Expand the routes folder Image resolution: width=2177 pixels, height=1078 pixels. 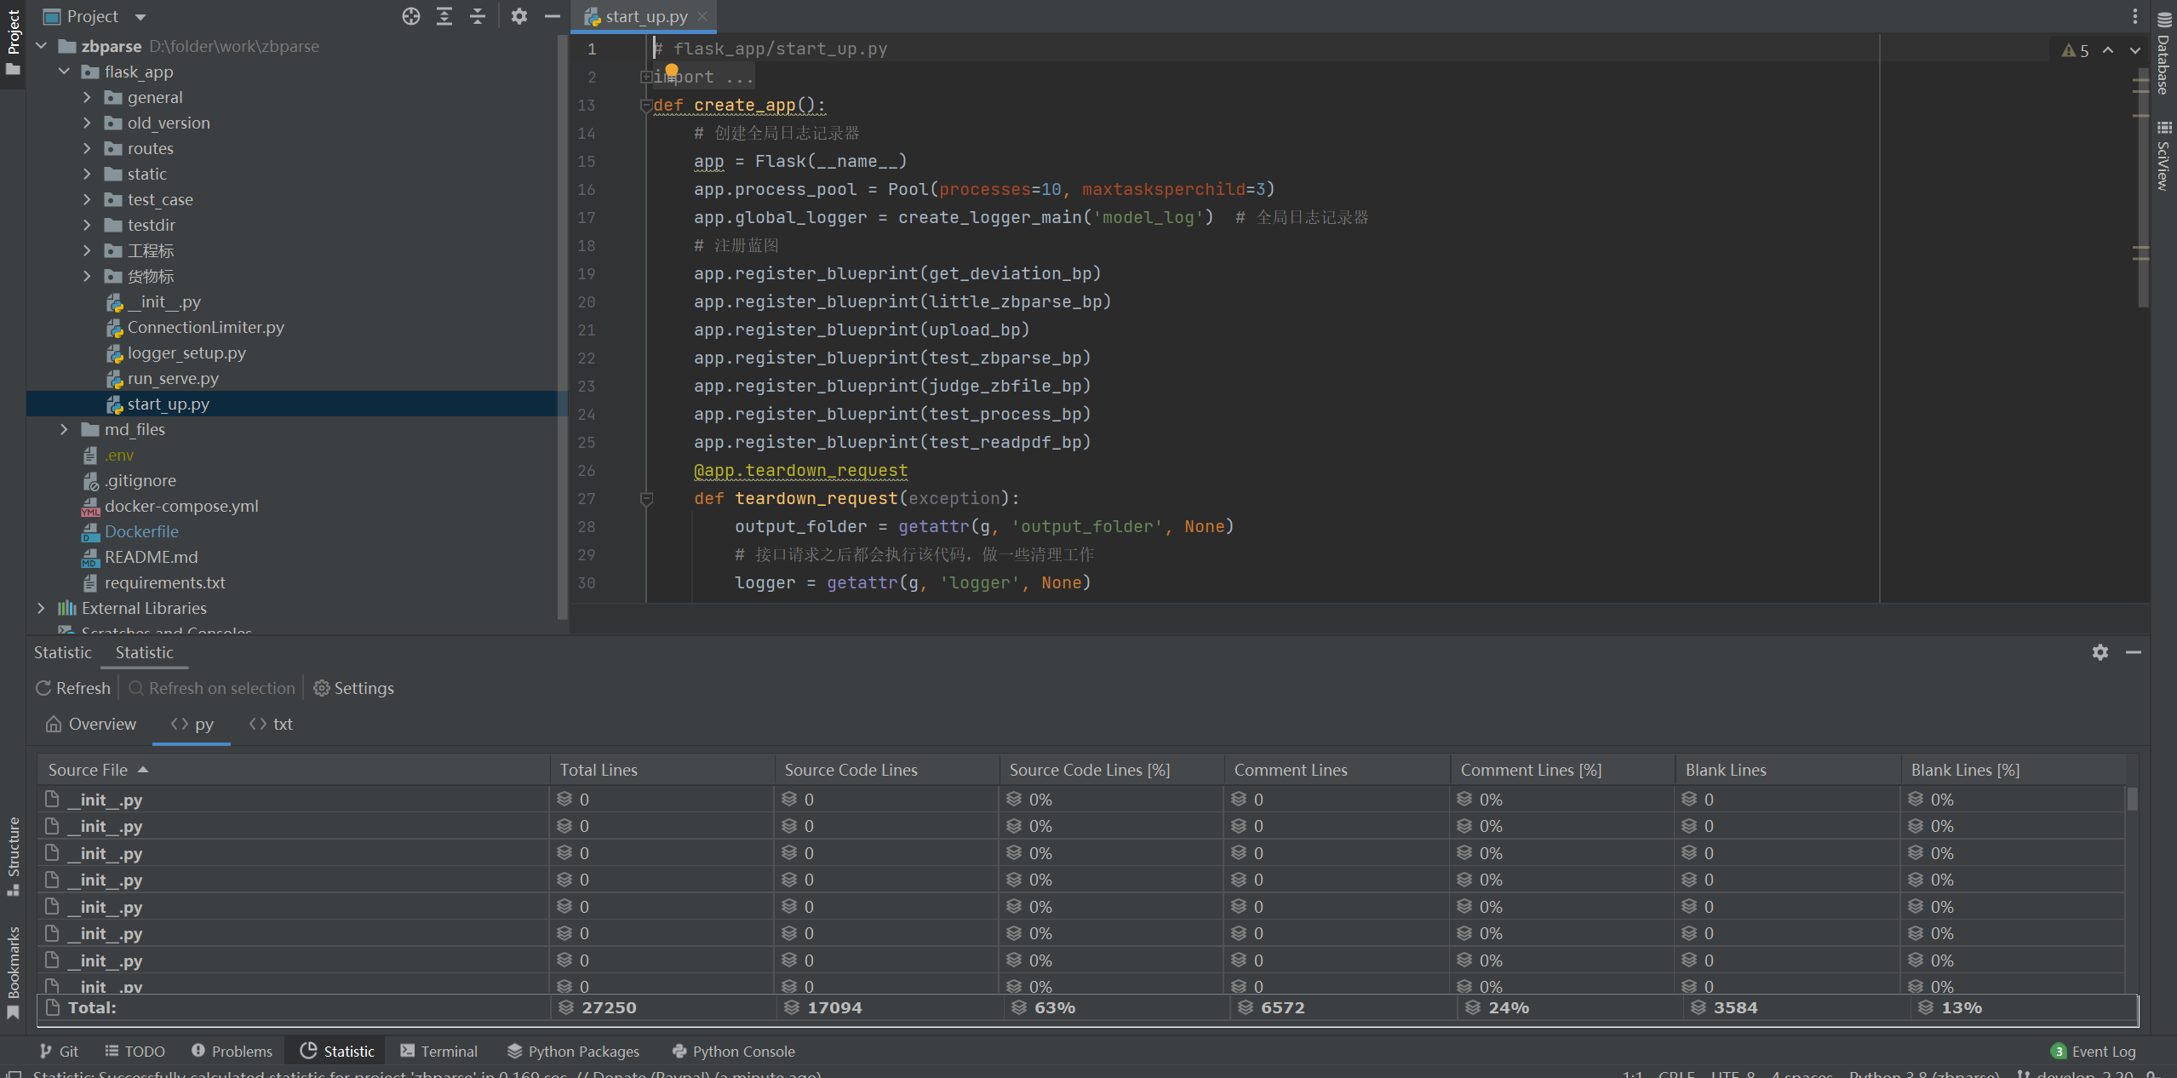(87, 148)
